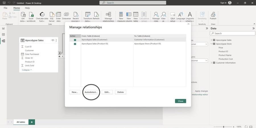Create a New table
Image resolution: width=256 pixels, height=128 pixels.
[x=136, y=17]
